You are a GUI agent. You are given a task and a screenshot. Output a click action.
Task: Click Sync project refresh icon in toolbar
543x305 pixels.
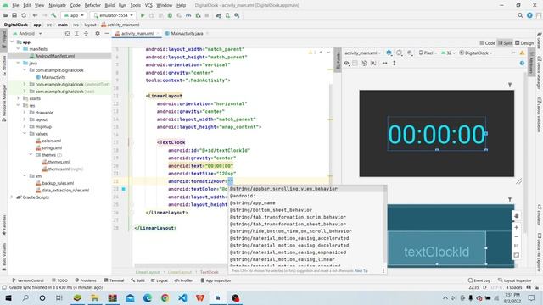[x=24, y=15]
